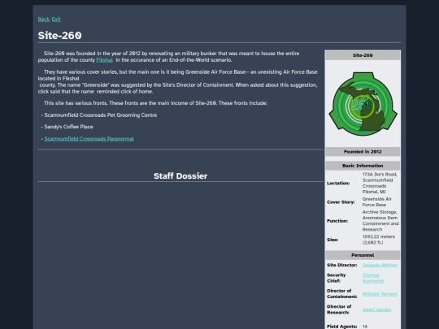Screen dimensions: 439x329
Task: Click the 'Sandy's Coffee Place' entry
Action: [x=68, y=127]
